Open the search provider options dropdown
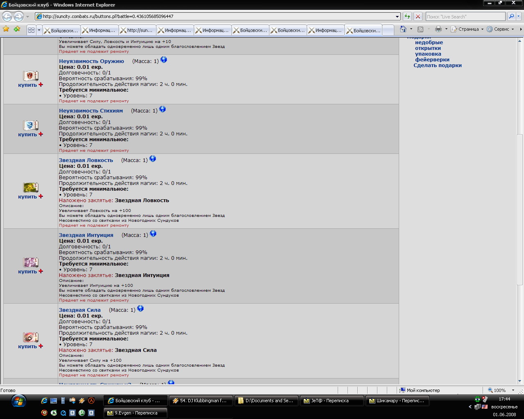Screen dimensions: 524x419 pos(519,16)
